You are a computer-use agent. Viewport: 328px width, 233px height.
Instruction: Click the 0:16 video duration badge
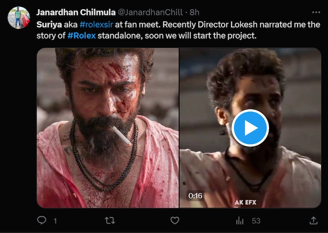pyautogui.click(x=195, y=196)
